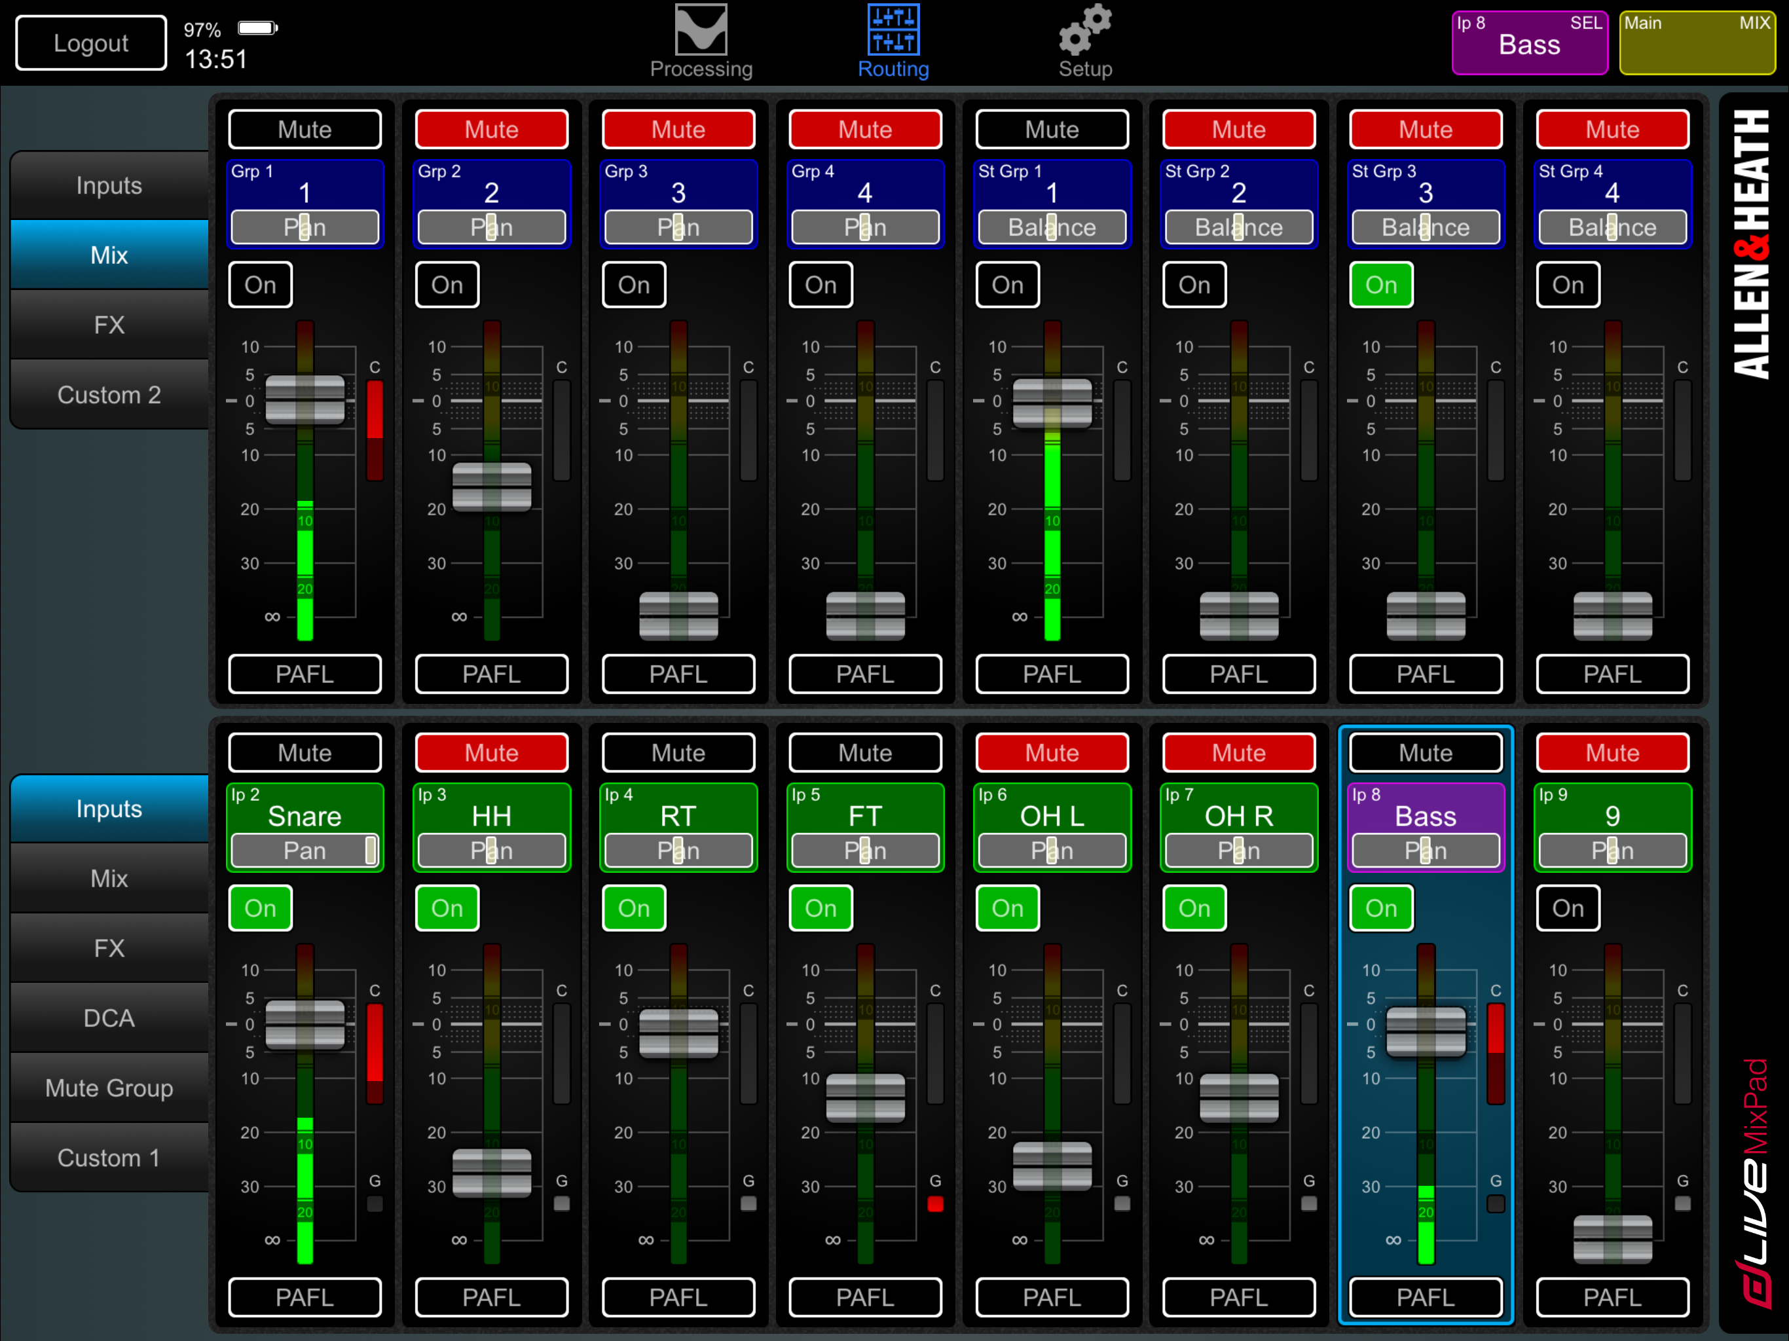Mute the Snare channel
The height and width of the screenshot is (1341, 1789).
(x=305, y=752)
